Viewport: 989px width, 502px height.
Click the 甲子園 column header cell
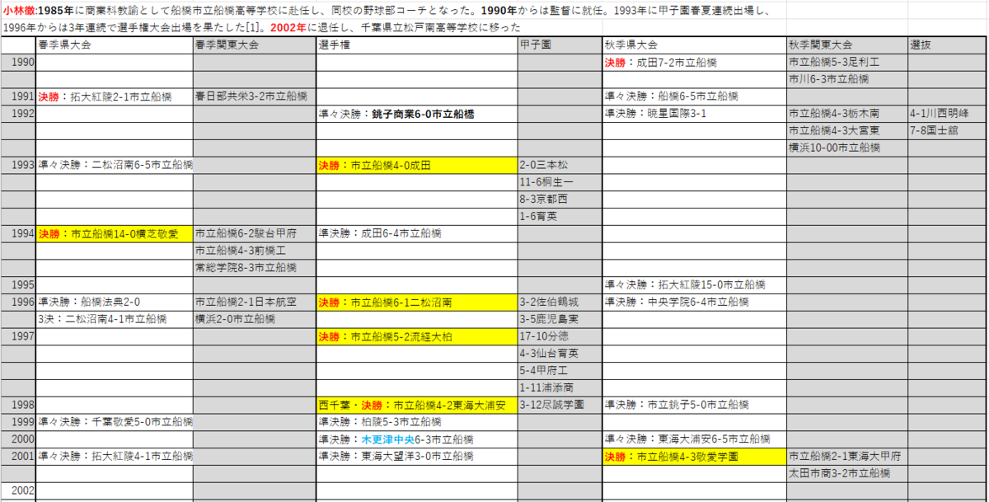point(560,45)
